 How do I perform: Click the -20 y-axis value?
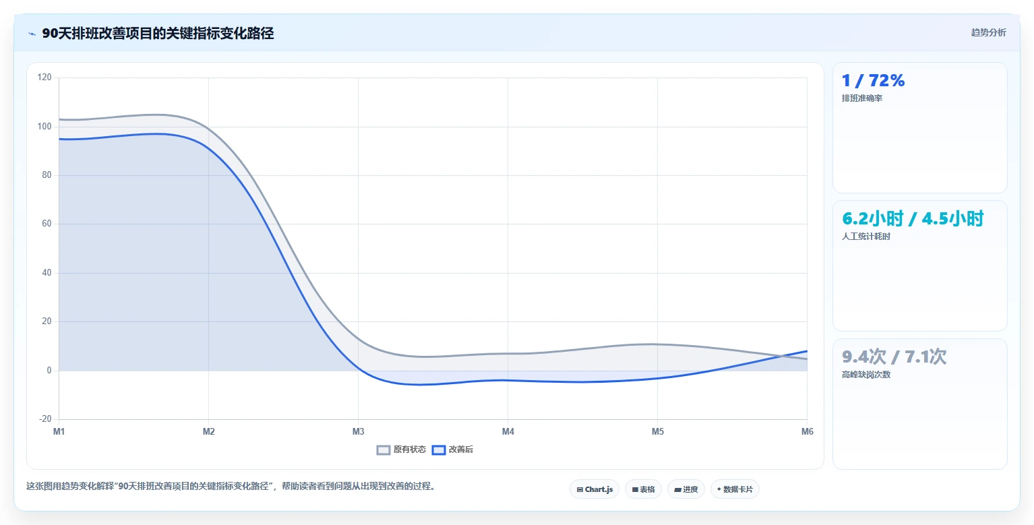[x=44, y=419]
